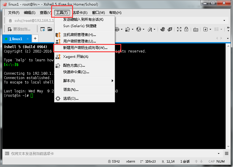Click the lock screen padlock icon
The width and height of the screenshot is (233, 167).
(x=186, y=29)
